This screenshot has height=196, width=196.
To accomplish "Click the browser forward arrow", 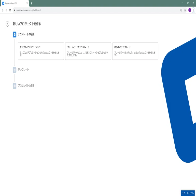I will [6, 10].
